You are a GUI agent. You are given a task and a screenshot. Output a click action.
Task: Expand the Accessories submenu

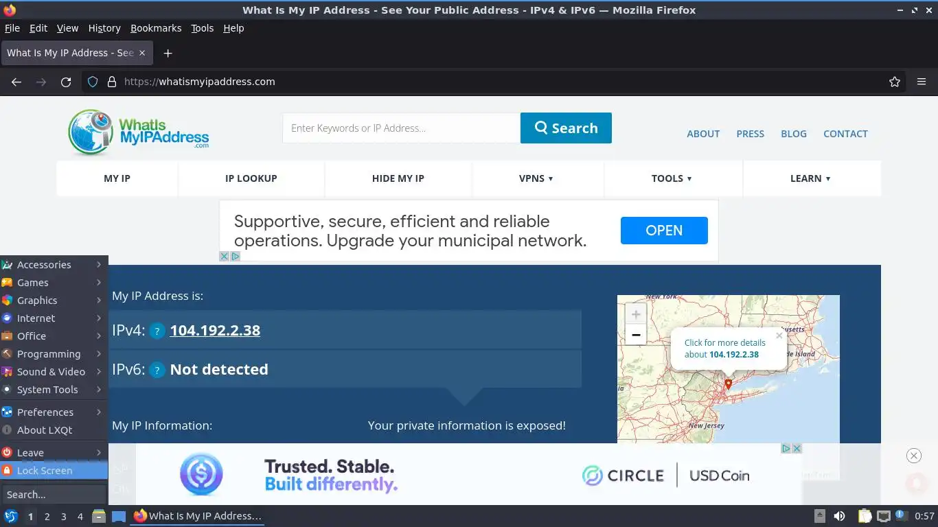[54, 265]
